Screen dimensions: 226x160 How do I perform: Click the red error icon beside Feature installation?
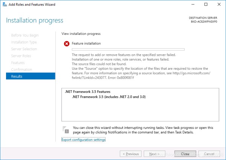point(67,43)
